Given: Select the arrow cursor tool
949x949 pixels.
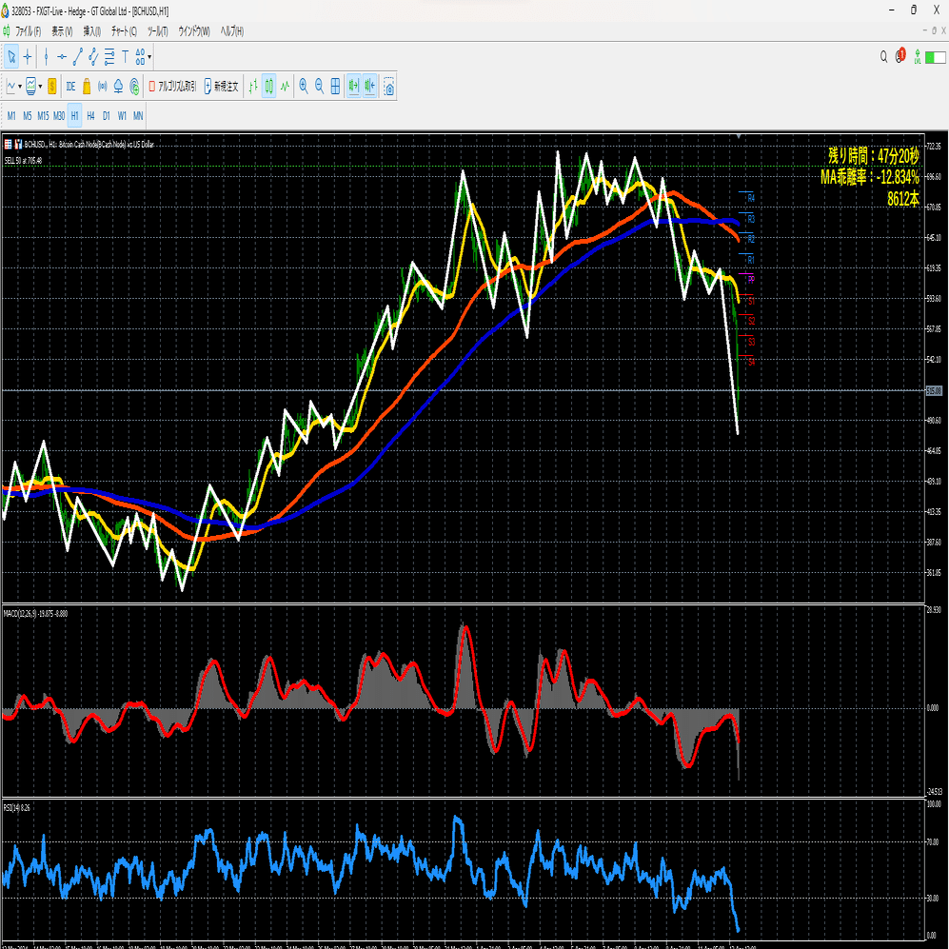Looking at the screenshot, I should pos(11,57).
